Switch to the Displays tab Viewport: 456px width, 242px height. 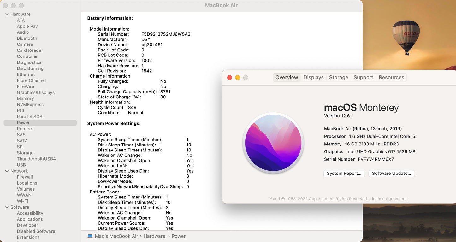(x=313, y=78)
